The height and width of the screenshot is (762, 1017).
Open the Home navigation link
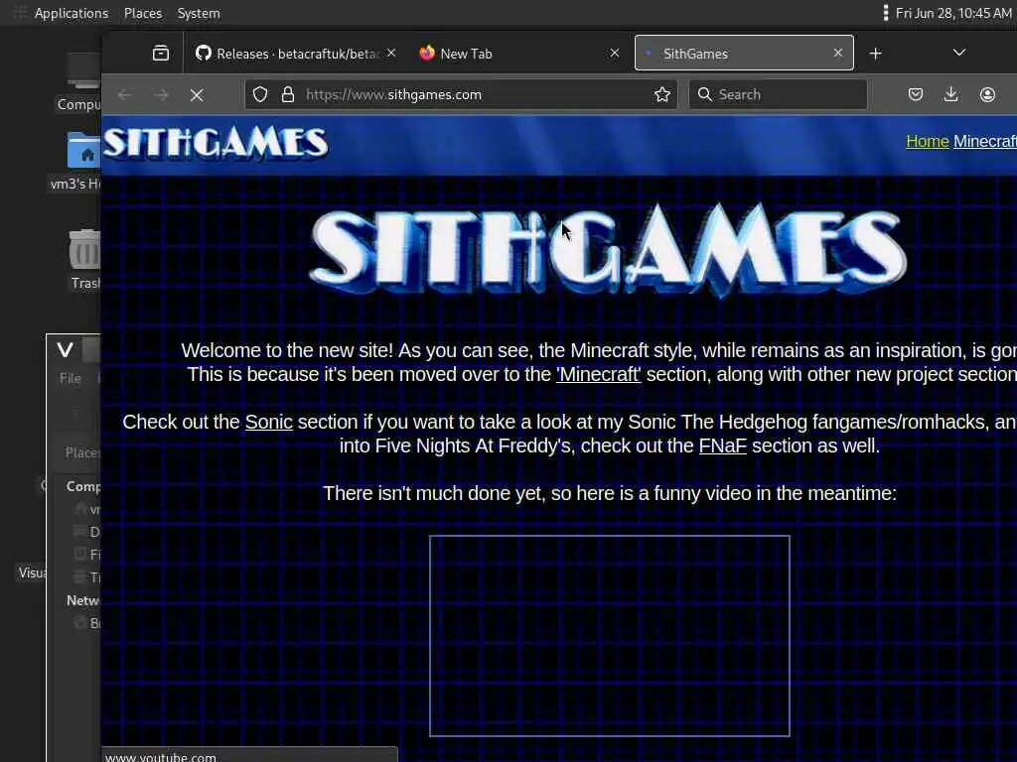coord(927,141)
